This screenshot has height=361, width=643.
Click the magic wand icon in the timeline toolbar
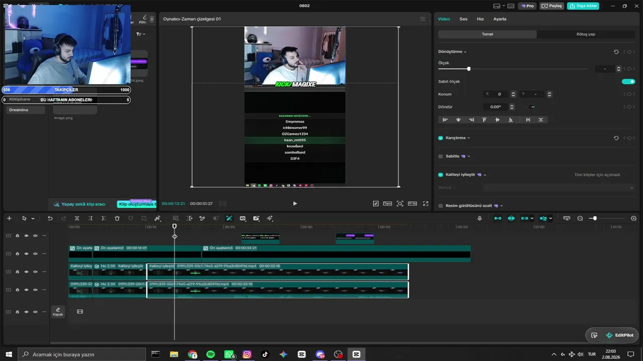click(x=229, y=218)
